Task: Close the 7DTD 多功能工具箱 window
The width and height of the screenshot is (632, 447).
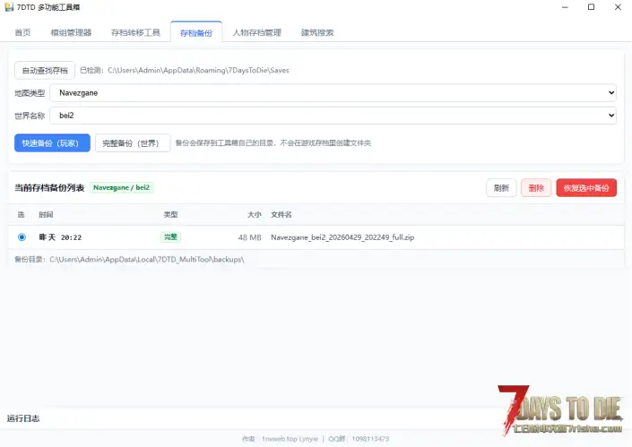Action: pyautogui.click(x=618, y=7)
